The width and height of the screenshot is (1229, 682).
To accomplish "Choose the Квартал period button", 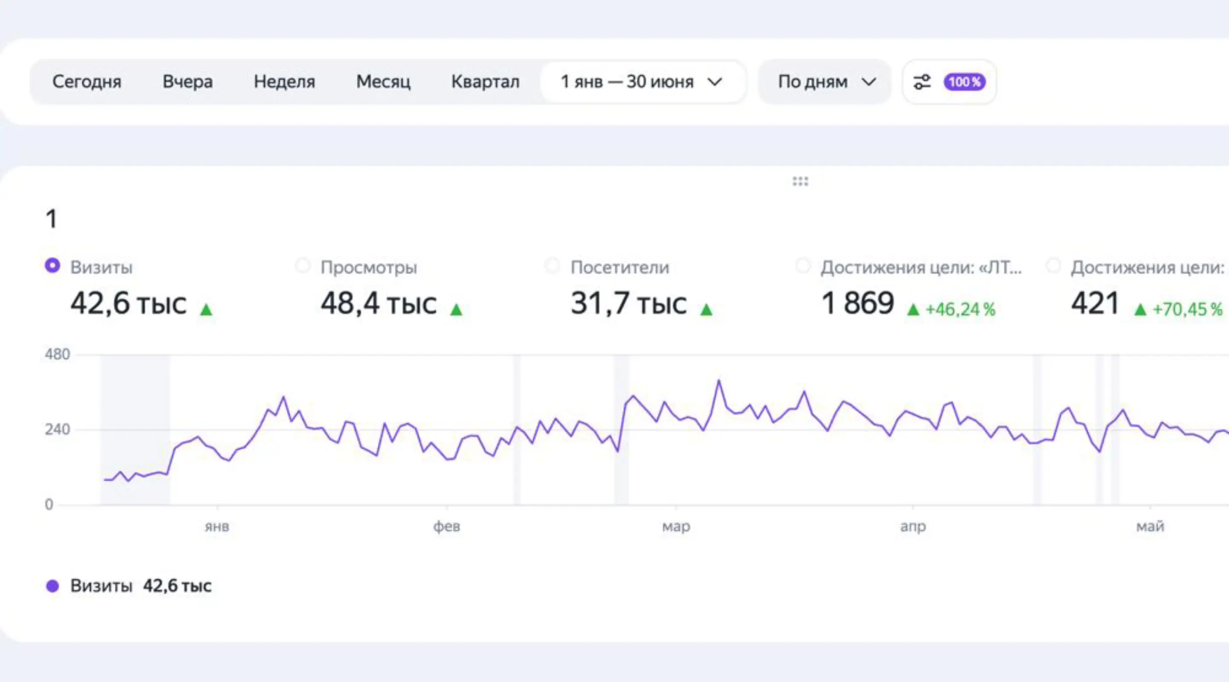I will tap(485, 82).
